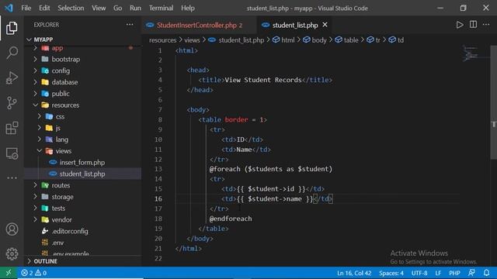
Task: Expand the app folder
Action: [x=83, y=48]
